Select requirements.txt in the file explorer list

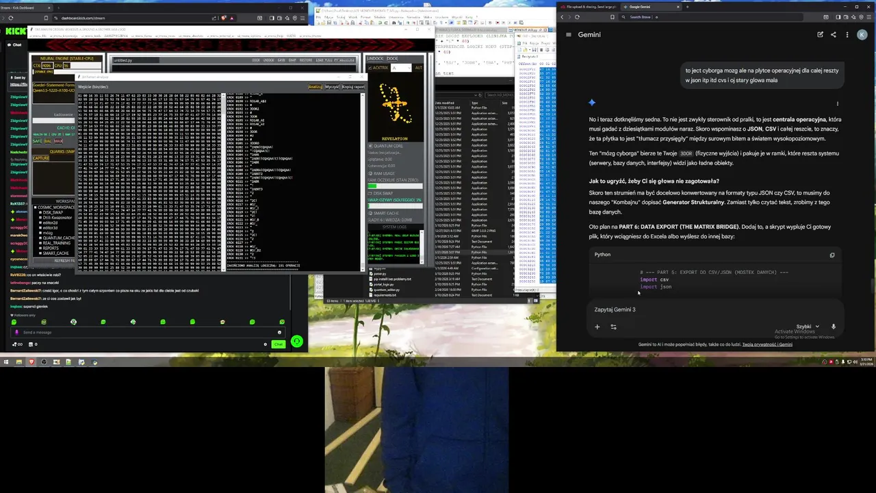pyautogui.click(x=385, y=295)
